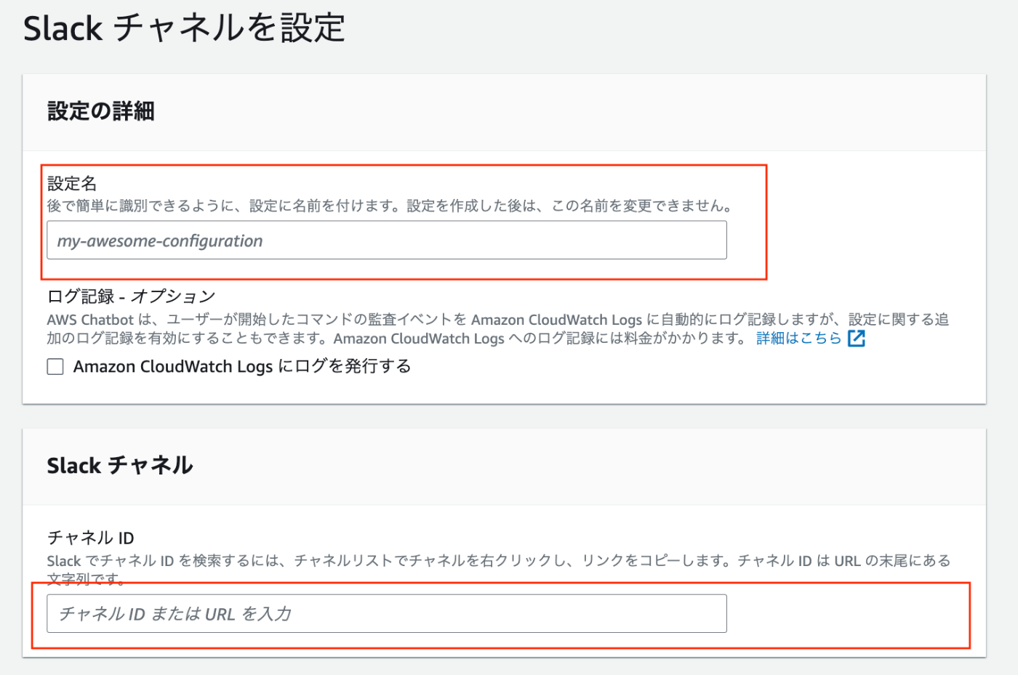Click the ログ記録 - オプション label
Image resolution: width=1018 pixels, height=675 pixels.
pos(132,296)
